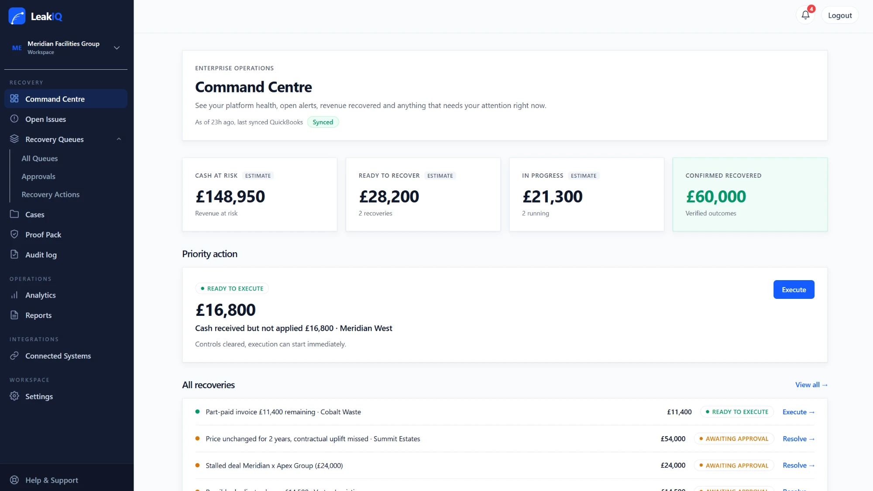The height and width of the screenshot is (491, 873).
Task: Click Logout button
Action: tap(840, 15)
